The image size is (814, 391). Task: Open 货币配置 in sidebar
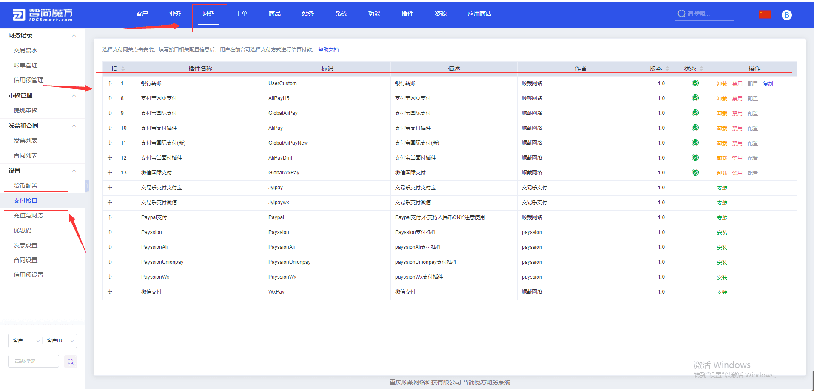click(x=26, y=186)
